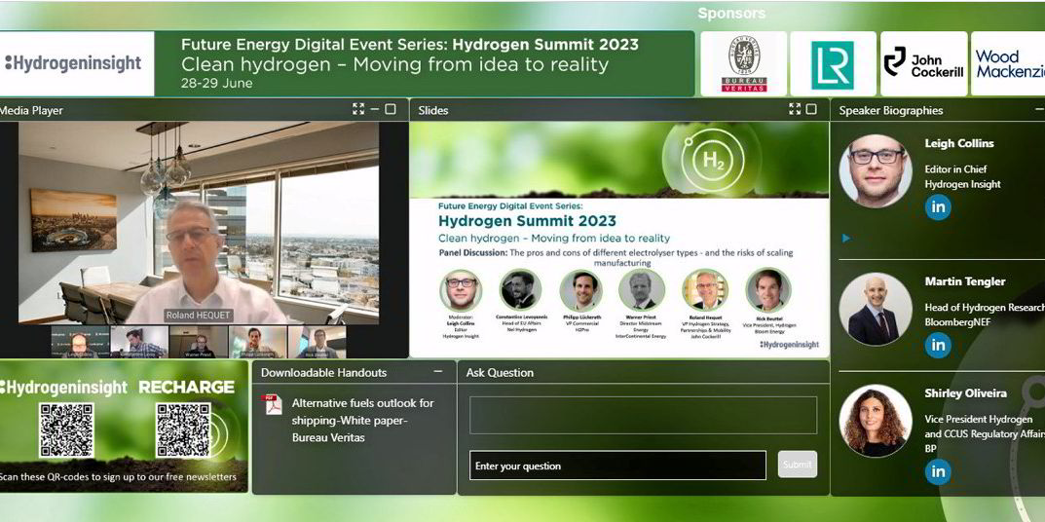The height and width of the screenshot is (522, 1045).
Task: Open Shirley Oliveira's LinkedIn profile icon
Action: 938,471
